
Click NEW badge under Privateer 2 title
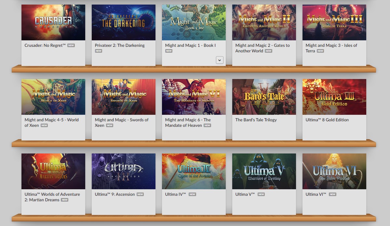point(99,51)
